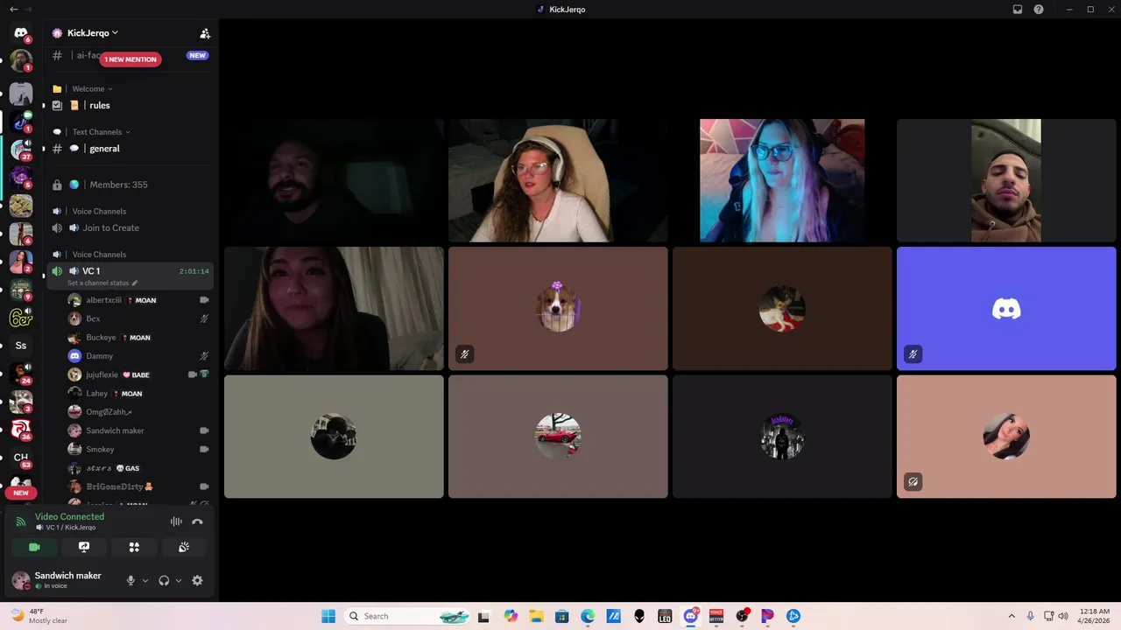Start sharing your screen
The image size is (1121, 630).
(x=84, y=547)
